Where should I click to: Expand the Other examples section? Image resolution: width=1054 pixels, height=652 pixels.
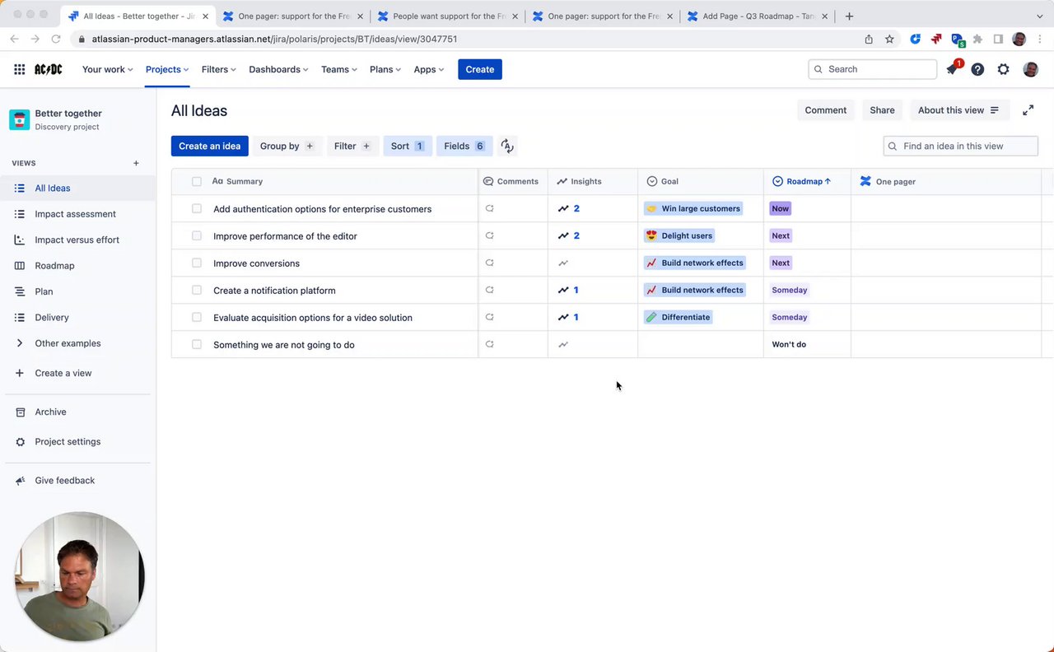point(20,343)
